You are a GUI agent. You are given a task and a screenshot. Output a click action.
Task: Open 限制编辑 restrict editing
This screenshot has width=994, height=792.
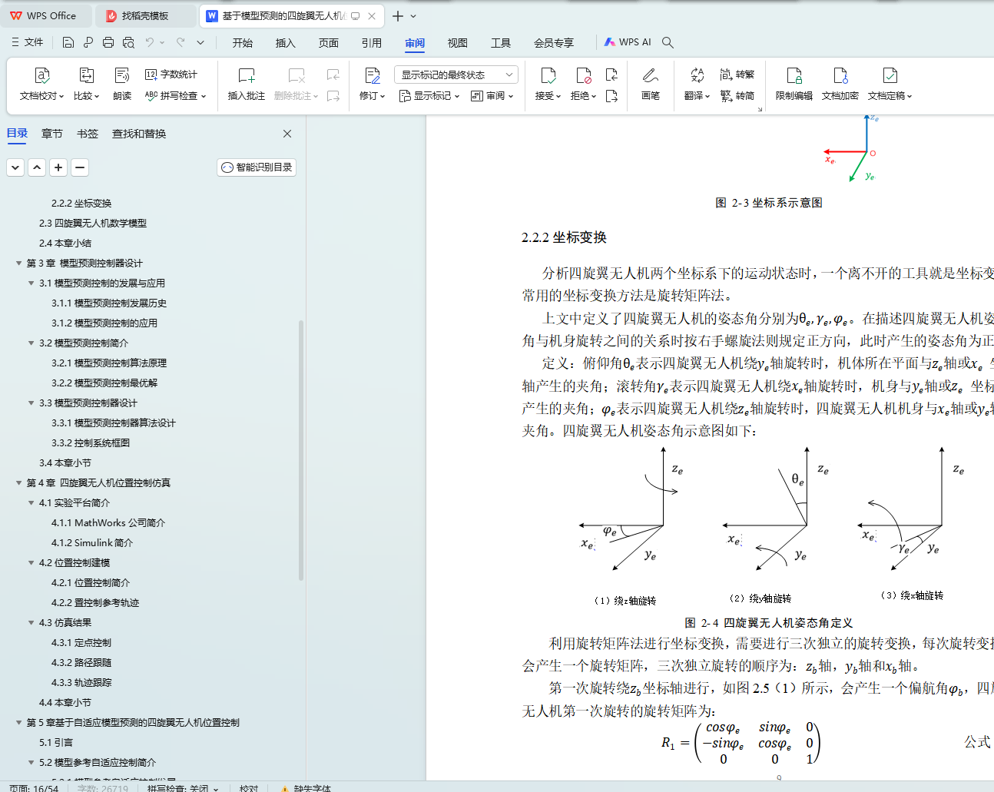[794, 84]
